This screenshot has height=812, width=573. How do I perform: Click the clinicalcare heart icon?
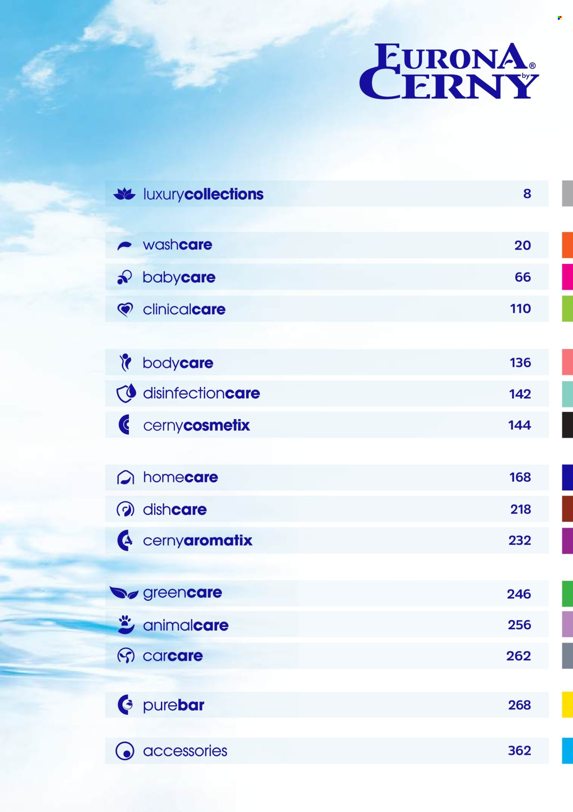(x=125, y=310)
